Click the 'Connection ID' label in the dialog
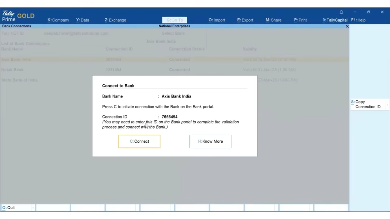 115,117
